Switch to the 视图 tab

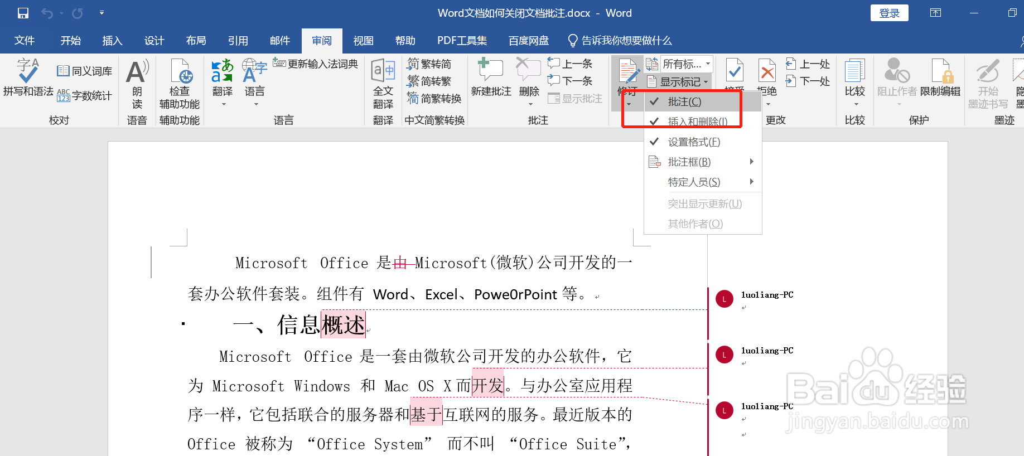point(363,41)
